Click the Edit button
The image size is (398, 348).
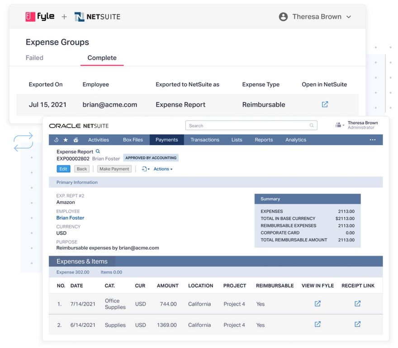pos(63,168)
